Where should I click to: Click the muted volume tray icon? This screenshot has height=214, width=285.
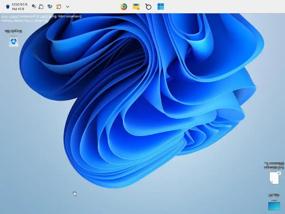(x=34, y=6)
